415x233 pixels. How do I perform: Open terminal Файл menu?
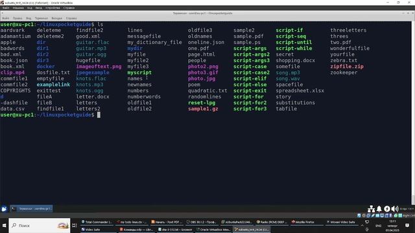point(6,18)
